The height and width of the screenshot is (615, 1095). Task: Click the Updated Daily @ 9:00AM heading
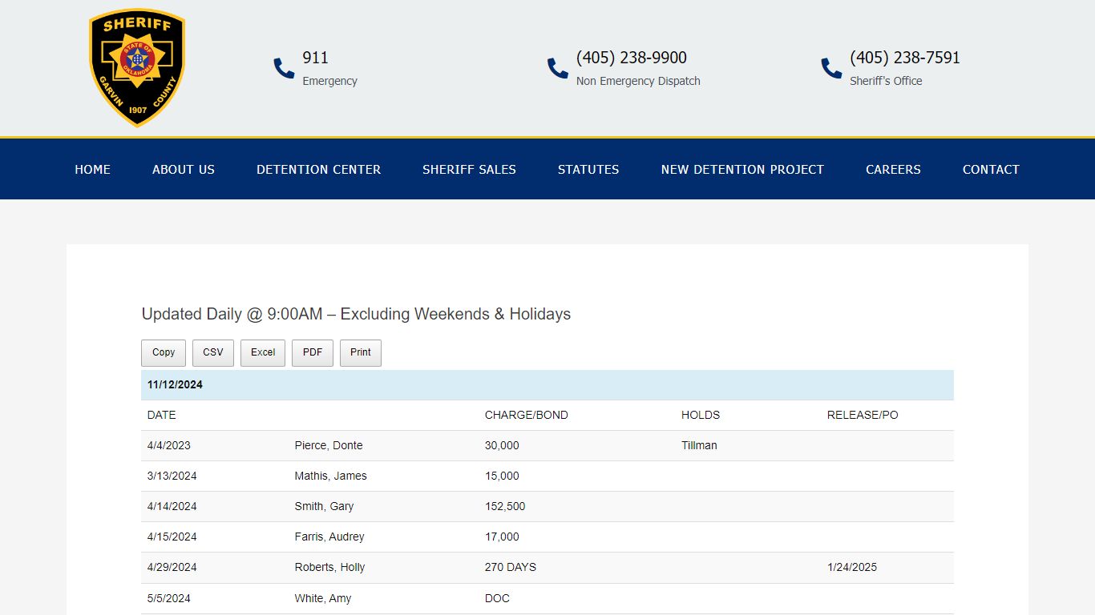point(357,315)
